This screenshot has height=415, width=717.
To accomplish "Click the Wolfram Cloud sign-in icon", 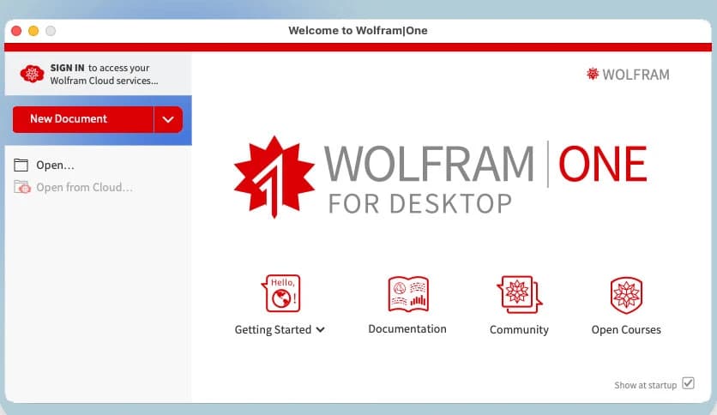I will 33,74.
